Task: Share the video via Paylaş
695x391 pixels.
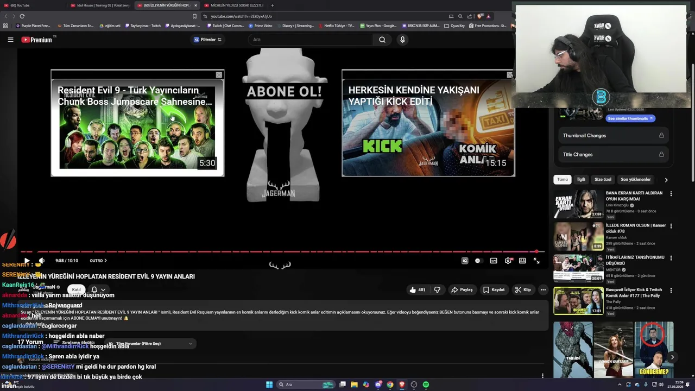Action: coord(462,290)
